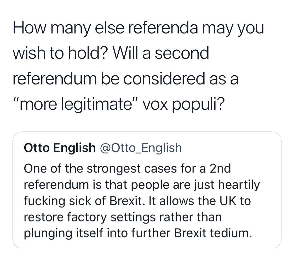Click the words "vox populi?" in main tweet
Screen dimensions: 294x257
tap(183, 105)
